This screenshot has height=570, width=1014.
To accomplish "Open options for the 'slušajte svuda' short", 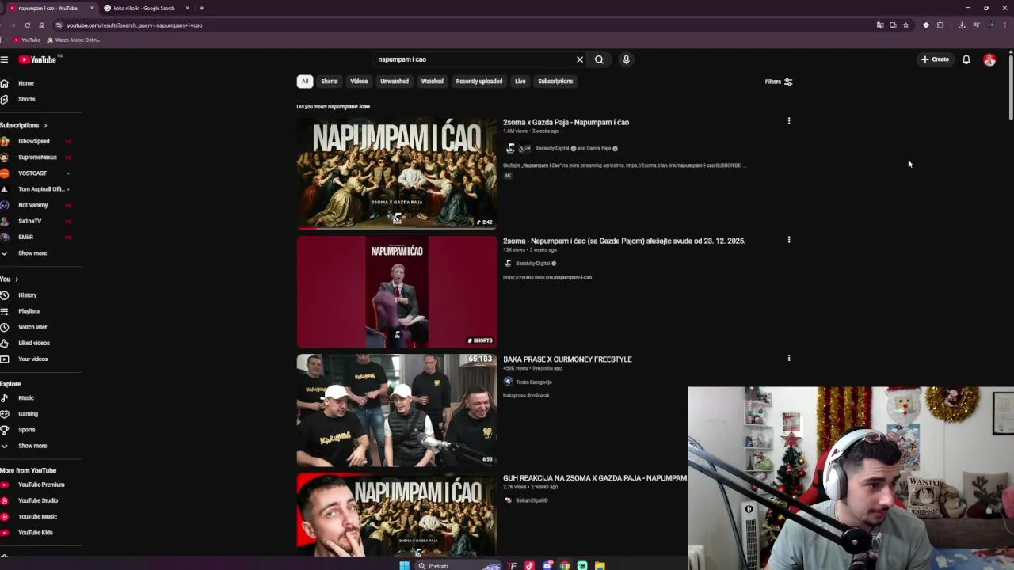I will click(789, 240).
